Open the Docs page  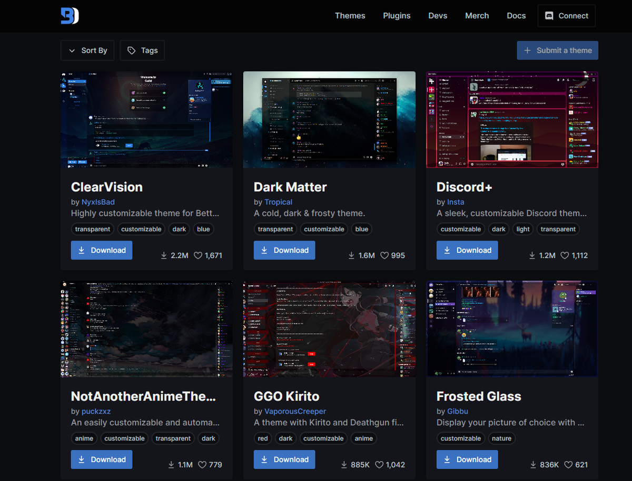(516, 16)
